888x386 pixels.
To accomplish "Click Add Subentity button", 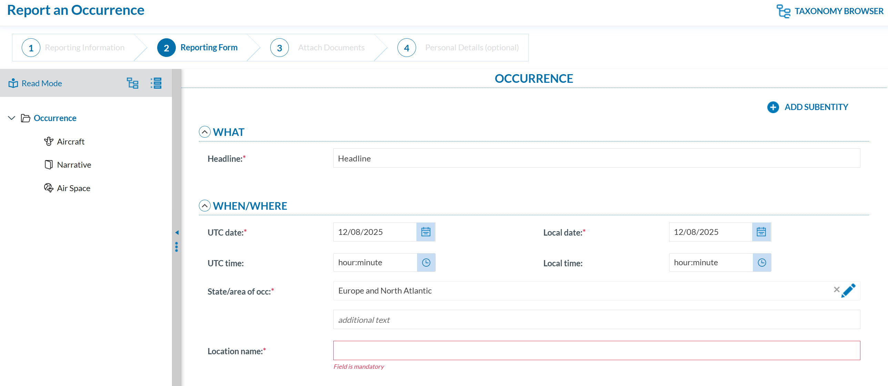I will 808,107.
